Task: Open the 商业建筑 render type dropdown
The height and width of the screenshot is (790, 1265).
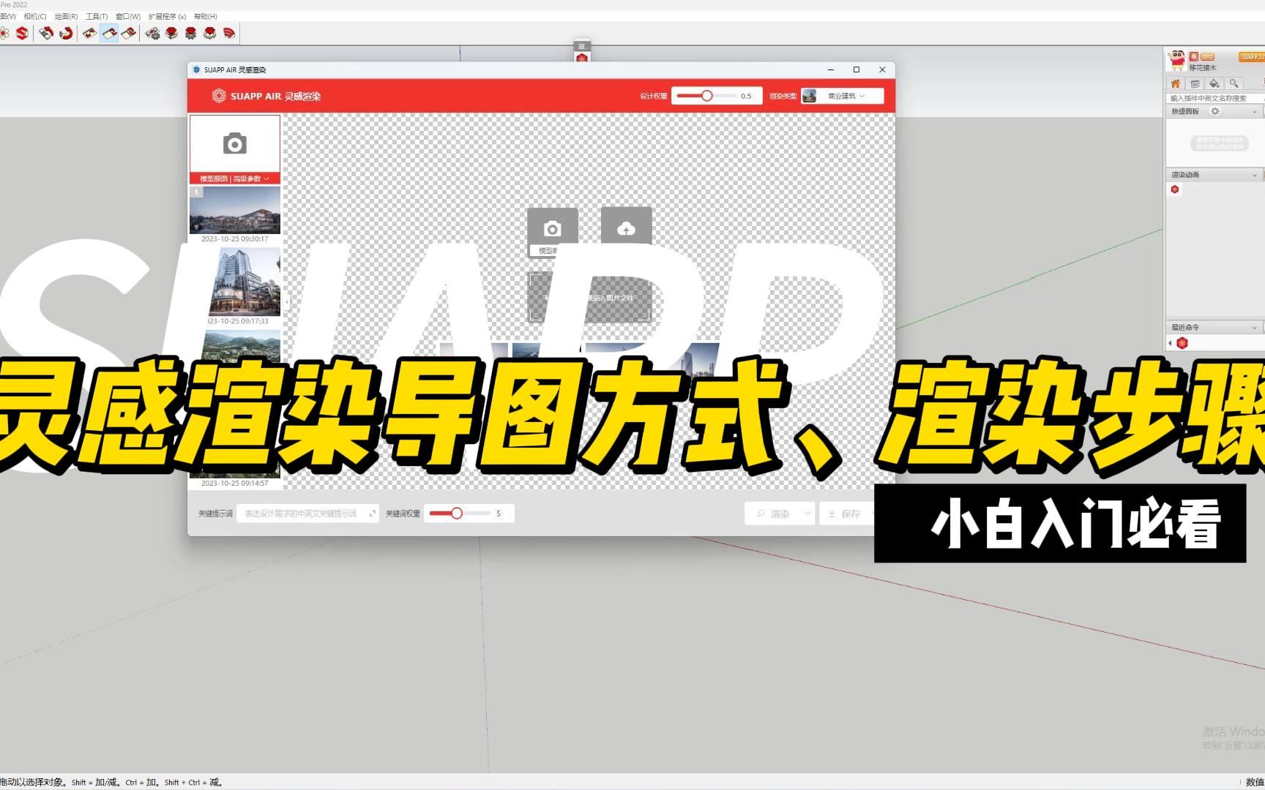Action: pyautogui.click(x=843, y=95)
